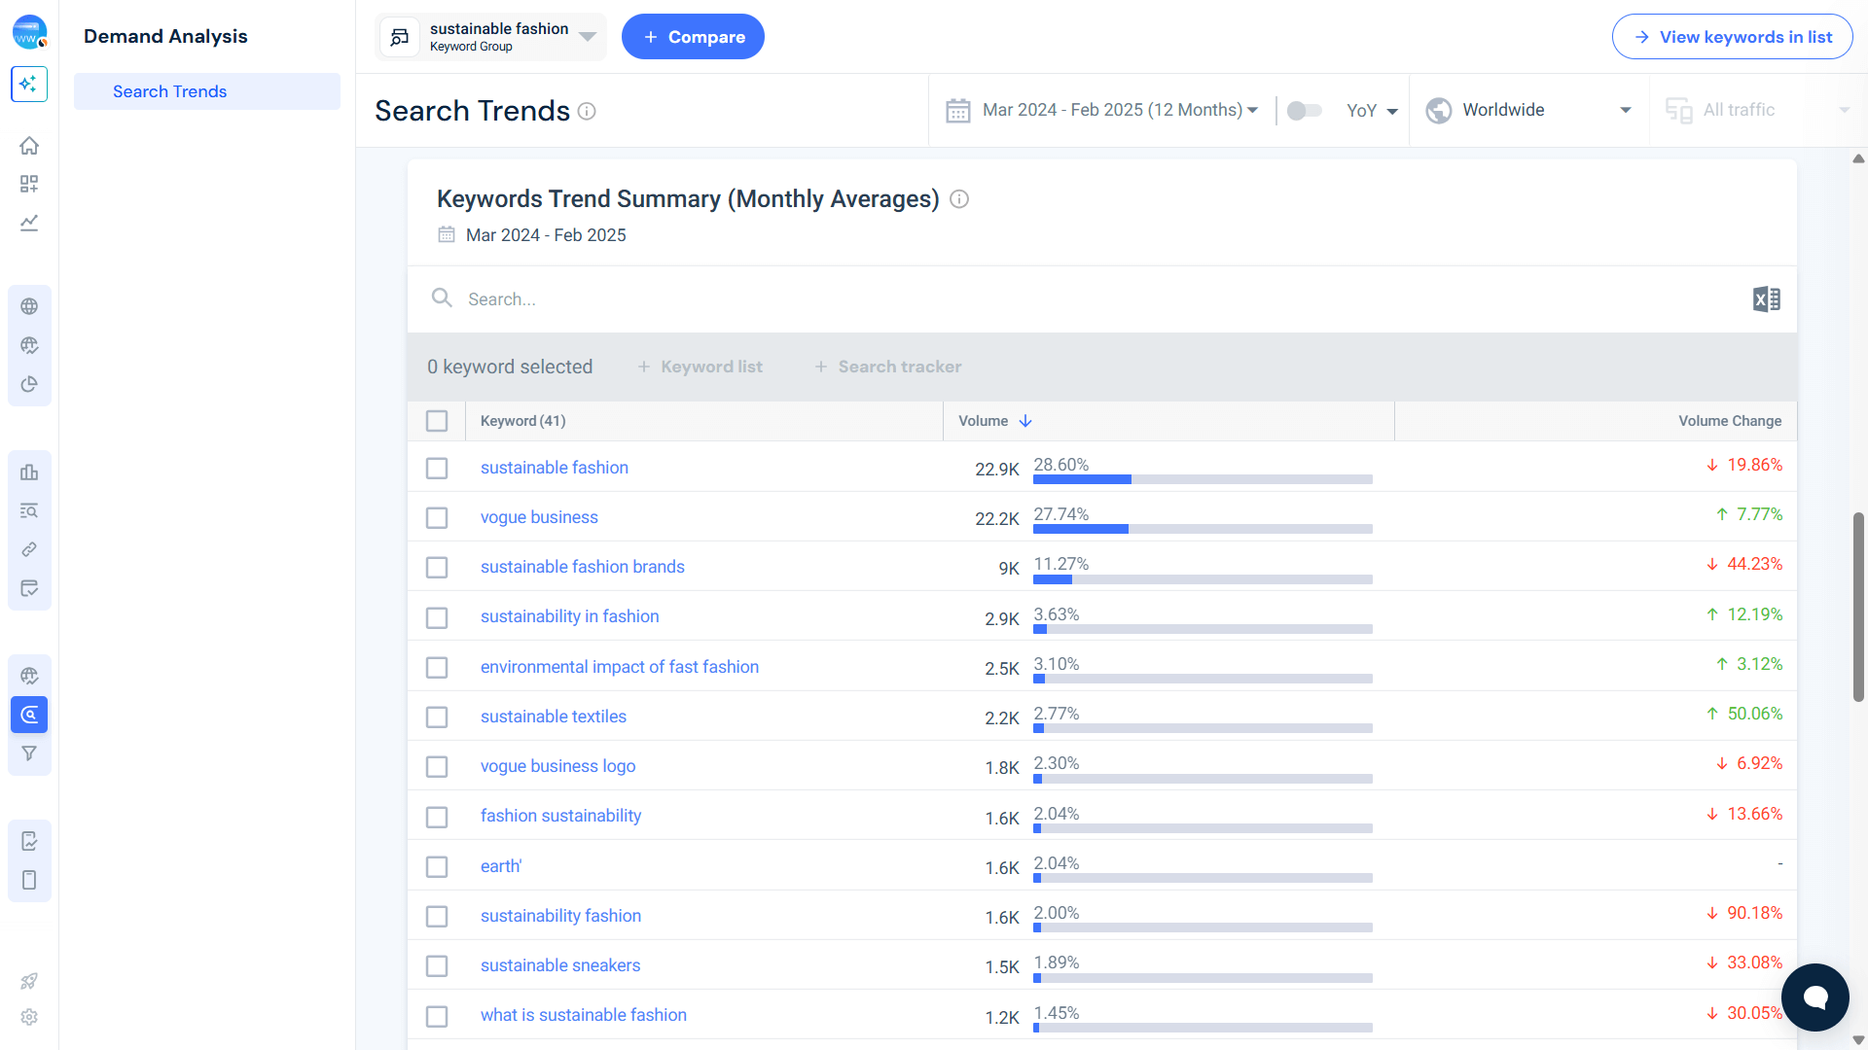Switch to Search Trends in the left panel
The height and width of the screenshot is (1050, 1868).
pyautogui.click(x=169, y=90)
